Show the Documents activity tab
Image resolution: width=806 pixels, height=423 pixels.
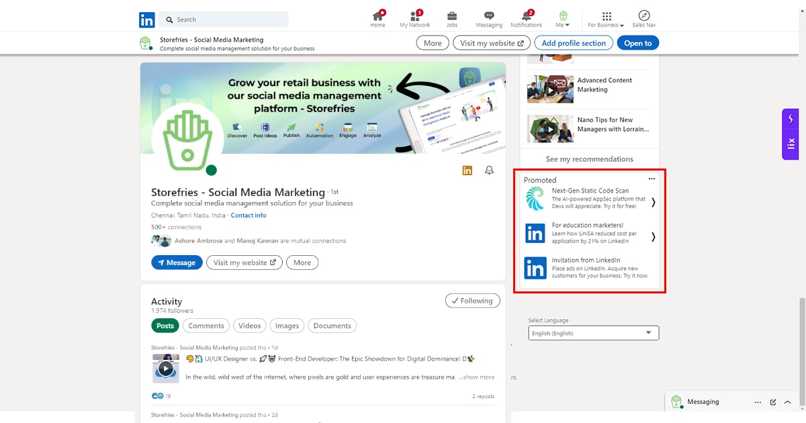[x=332, y=326]
